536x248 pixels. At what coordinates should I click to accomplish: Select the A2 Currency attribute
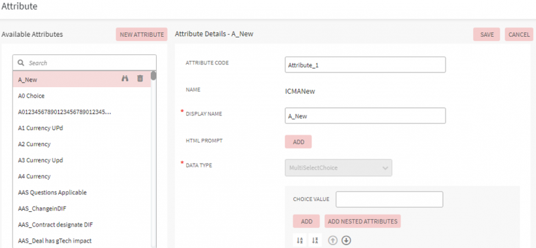pos(82,144)
